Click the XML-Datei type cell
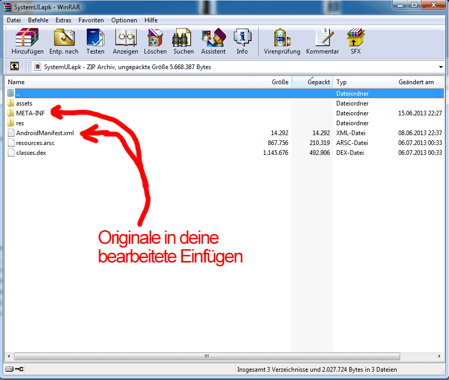 click(x=351, y=133)
